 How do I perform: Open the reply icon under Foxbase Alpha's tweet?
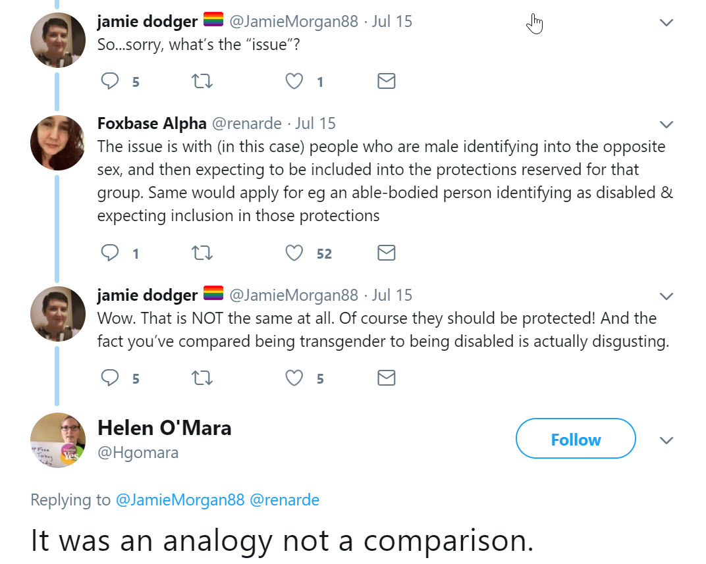pyautogui.click(x=109, y=253)
